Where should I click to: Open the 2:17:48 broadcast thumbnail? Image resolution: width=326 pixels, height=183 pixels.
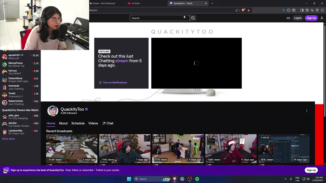tap(231, 148)
